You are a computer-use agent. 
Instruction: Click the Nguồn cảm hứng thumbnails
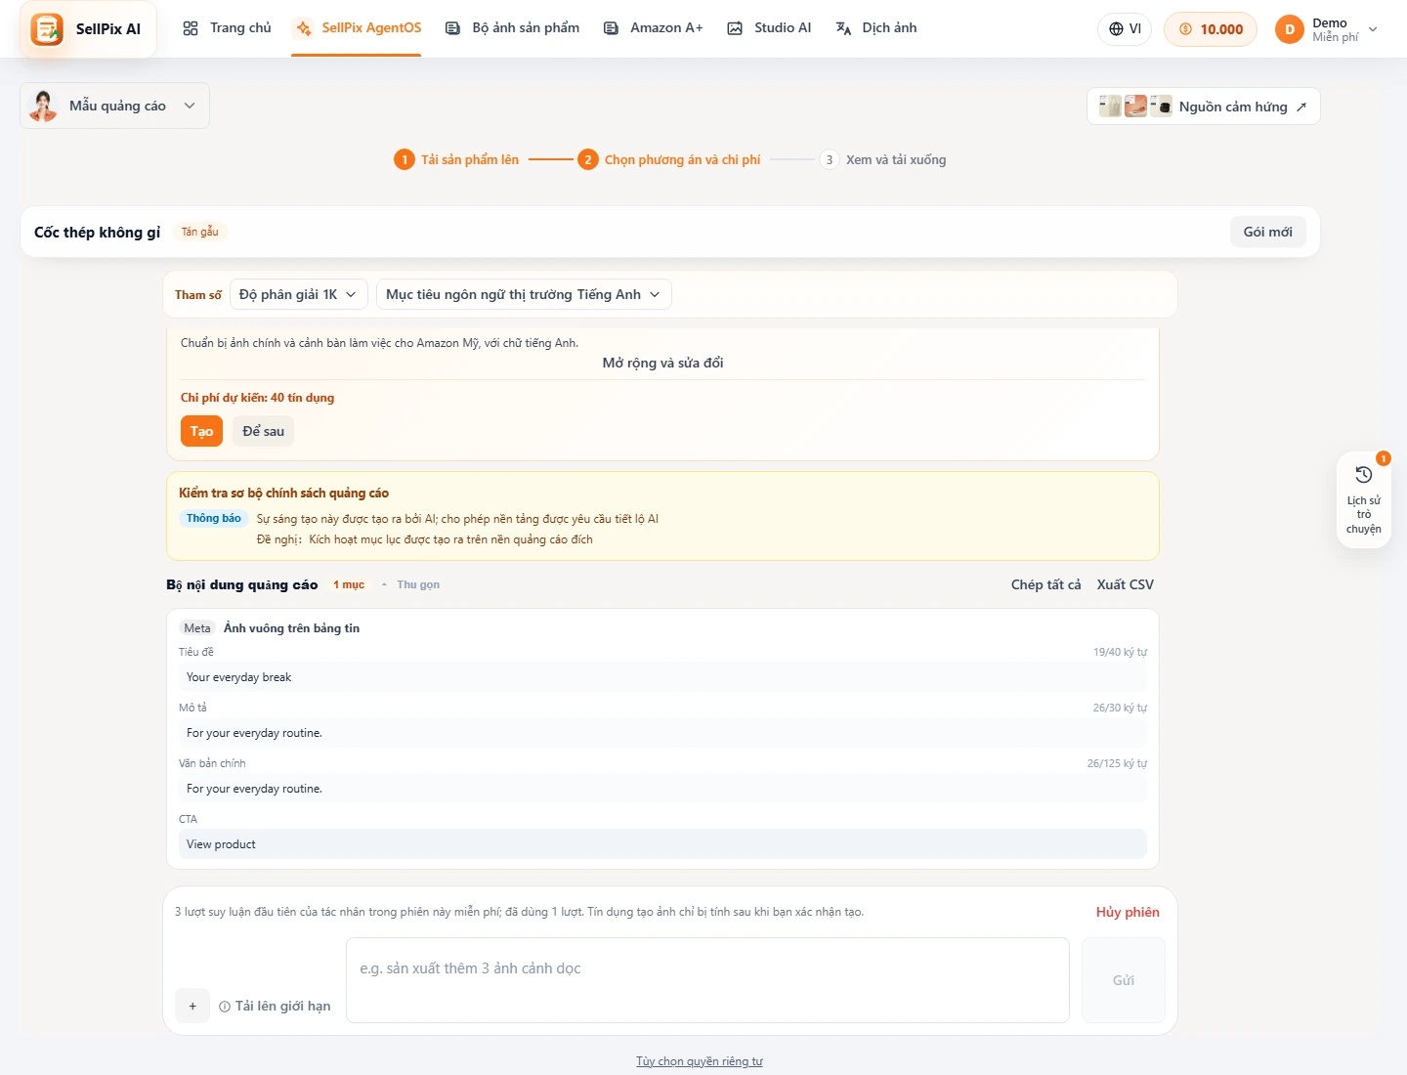pyautogui.click(x=1135, y=107)
